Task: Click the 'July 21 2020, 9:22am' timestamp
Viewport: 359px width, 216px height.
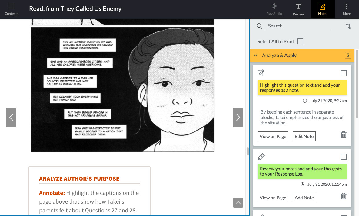Action: [x=328, y=101]
